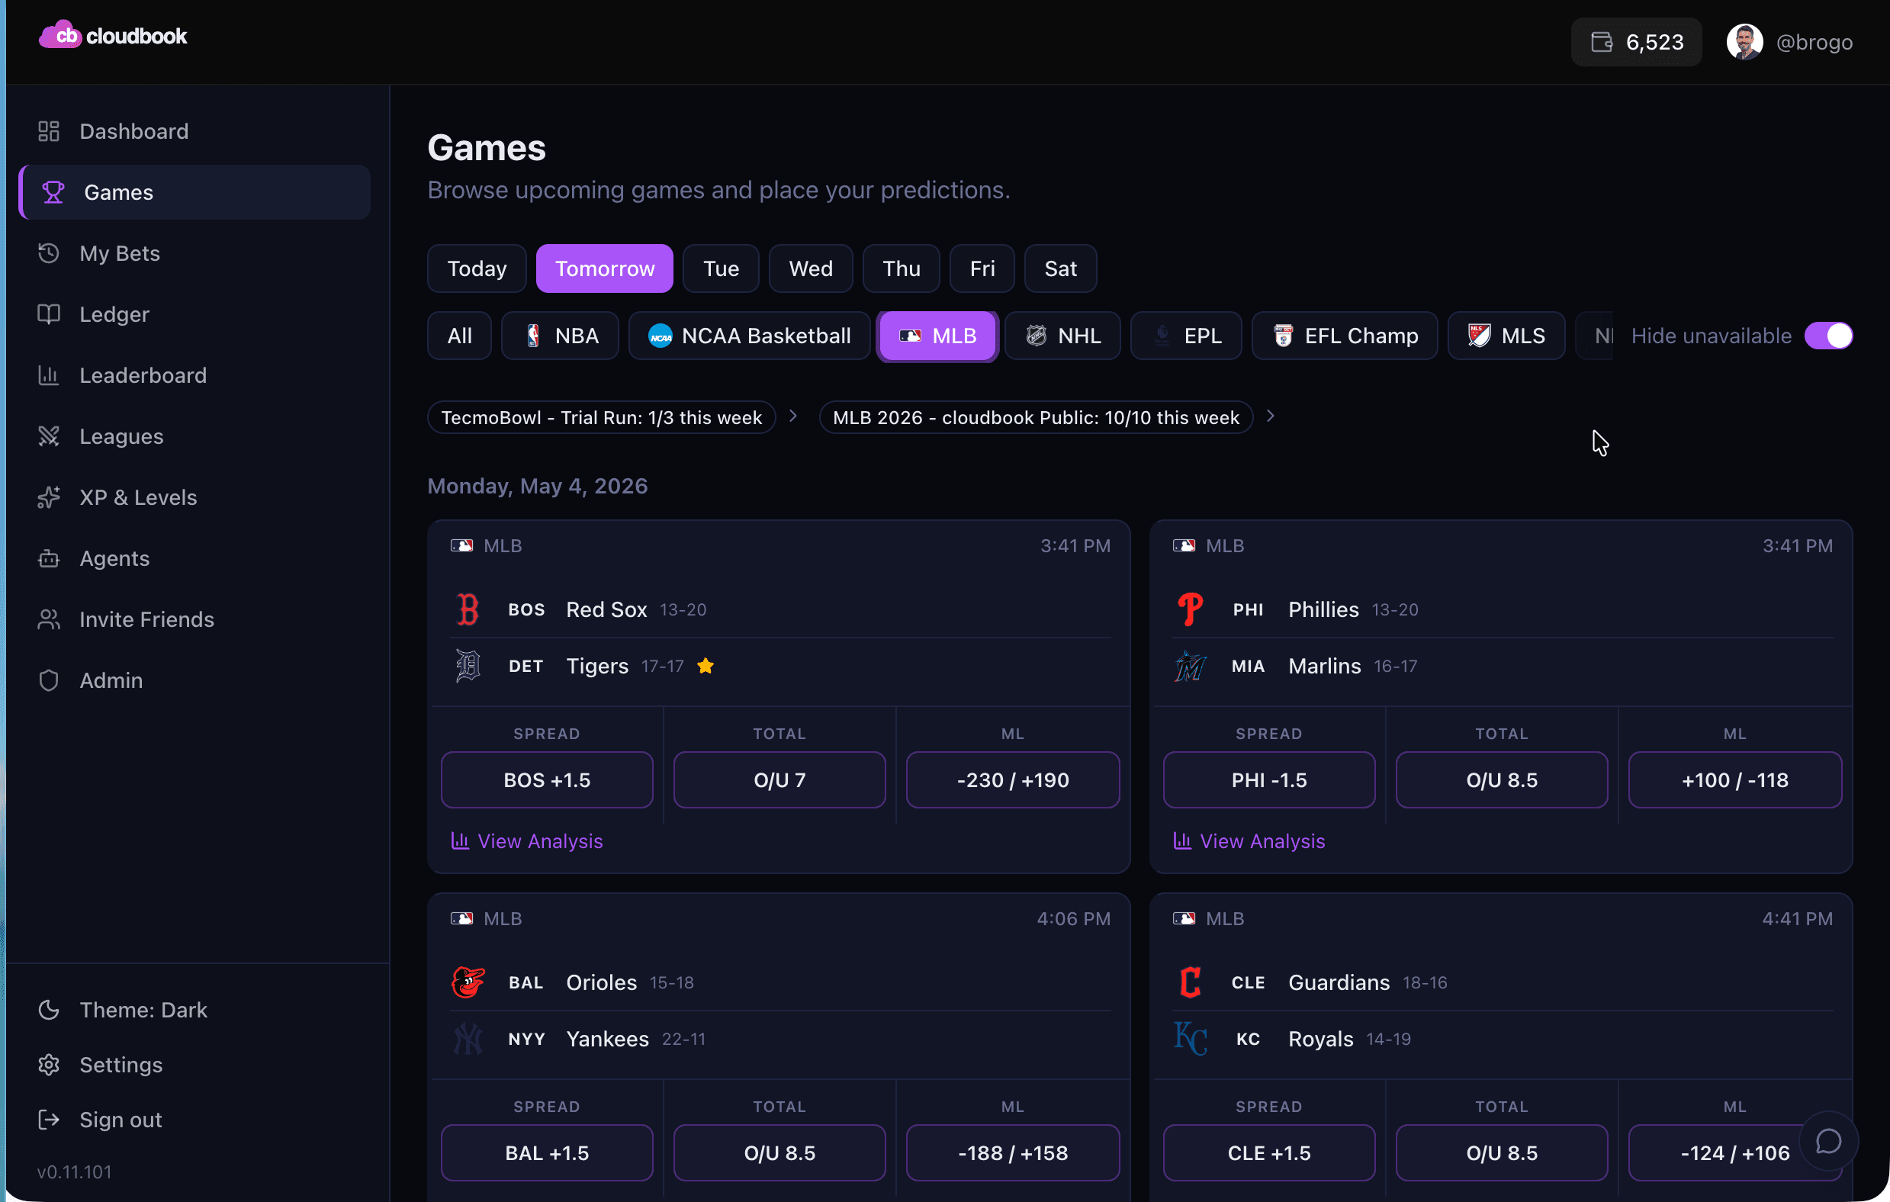
Task: Go to Leaderboard in the sidebar
Action: pos(194,375)
